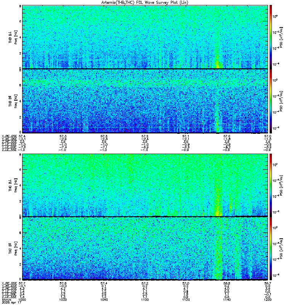Image resolution: width=286 pixels, height=305 pixels.
Task: Click the THB B∥ freq axis label
Action: tap(13, 101)
